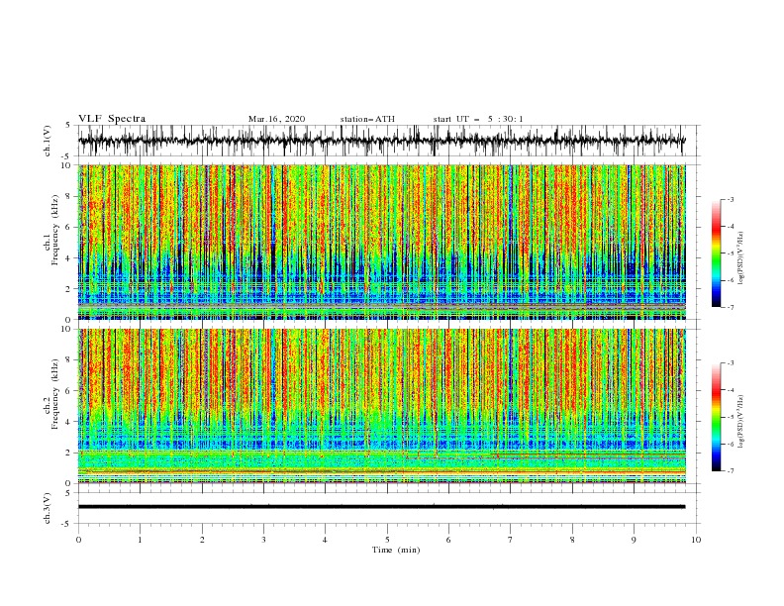
Task: Click the "ch.1(V)" waveform axis label
Action: point(49,141)
